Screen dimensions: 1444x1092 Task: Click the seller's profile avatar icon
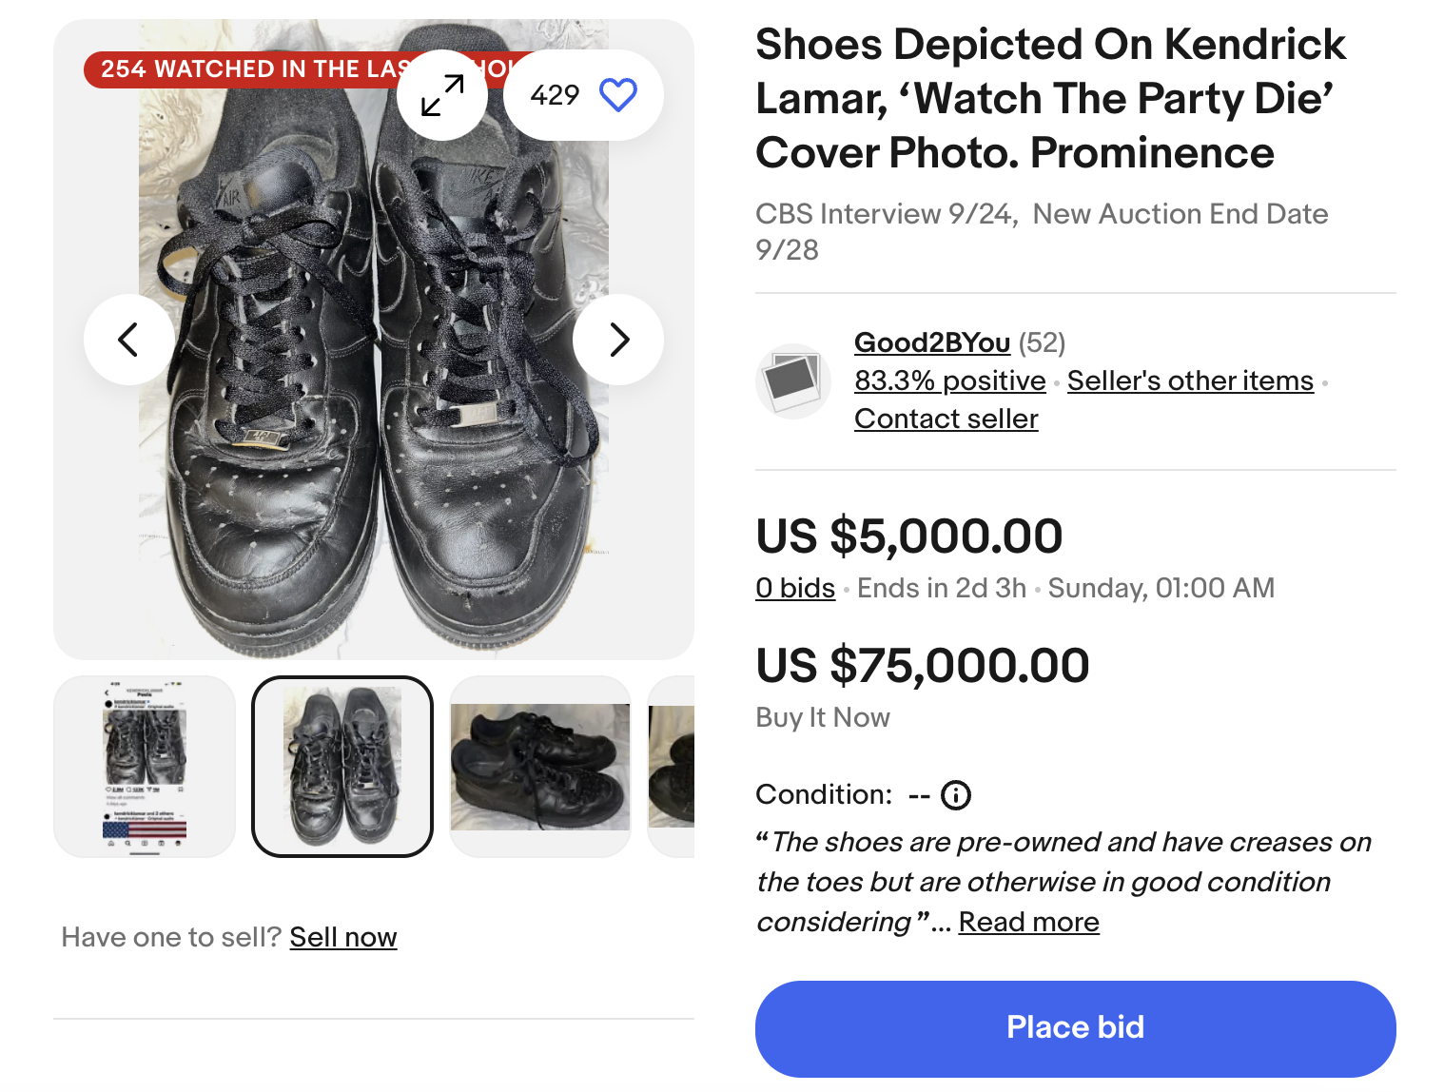(x=793, y=381)
